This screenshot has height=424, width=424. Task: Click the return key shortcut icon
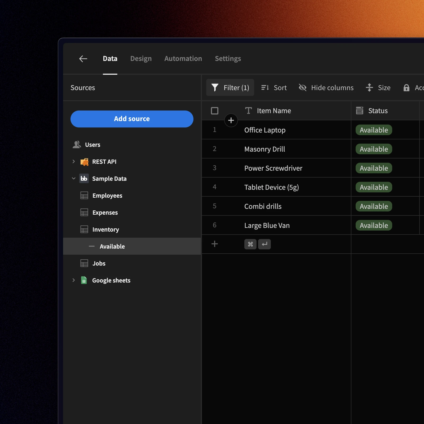264,244
